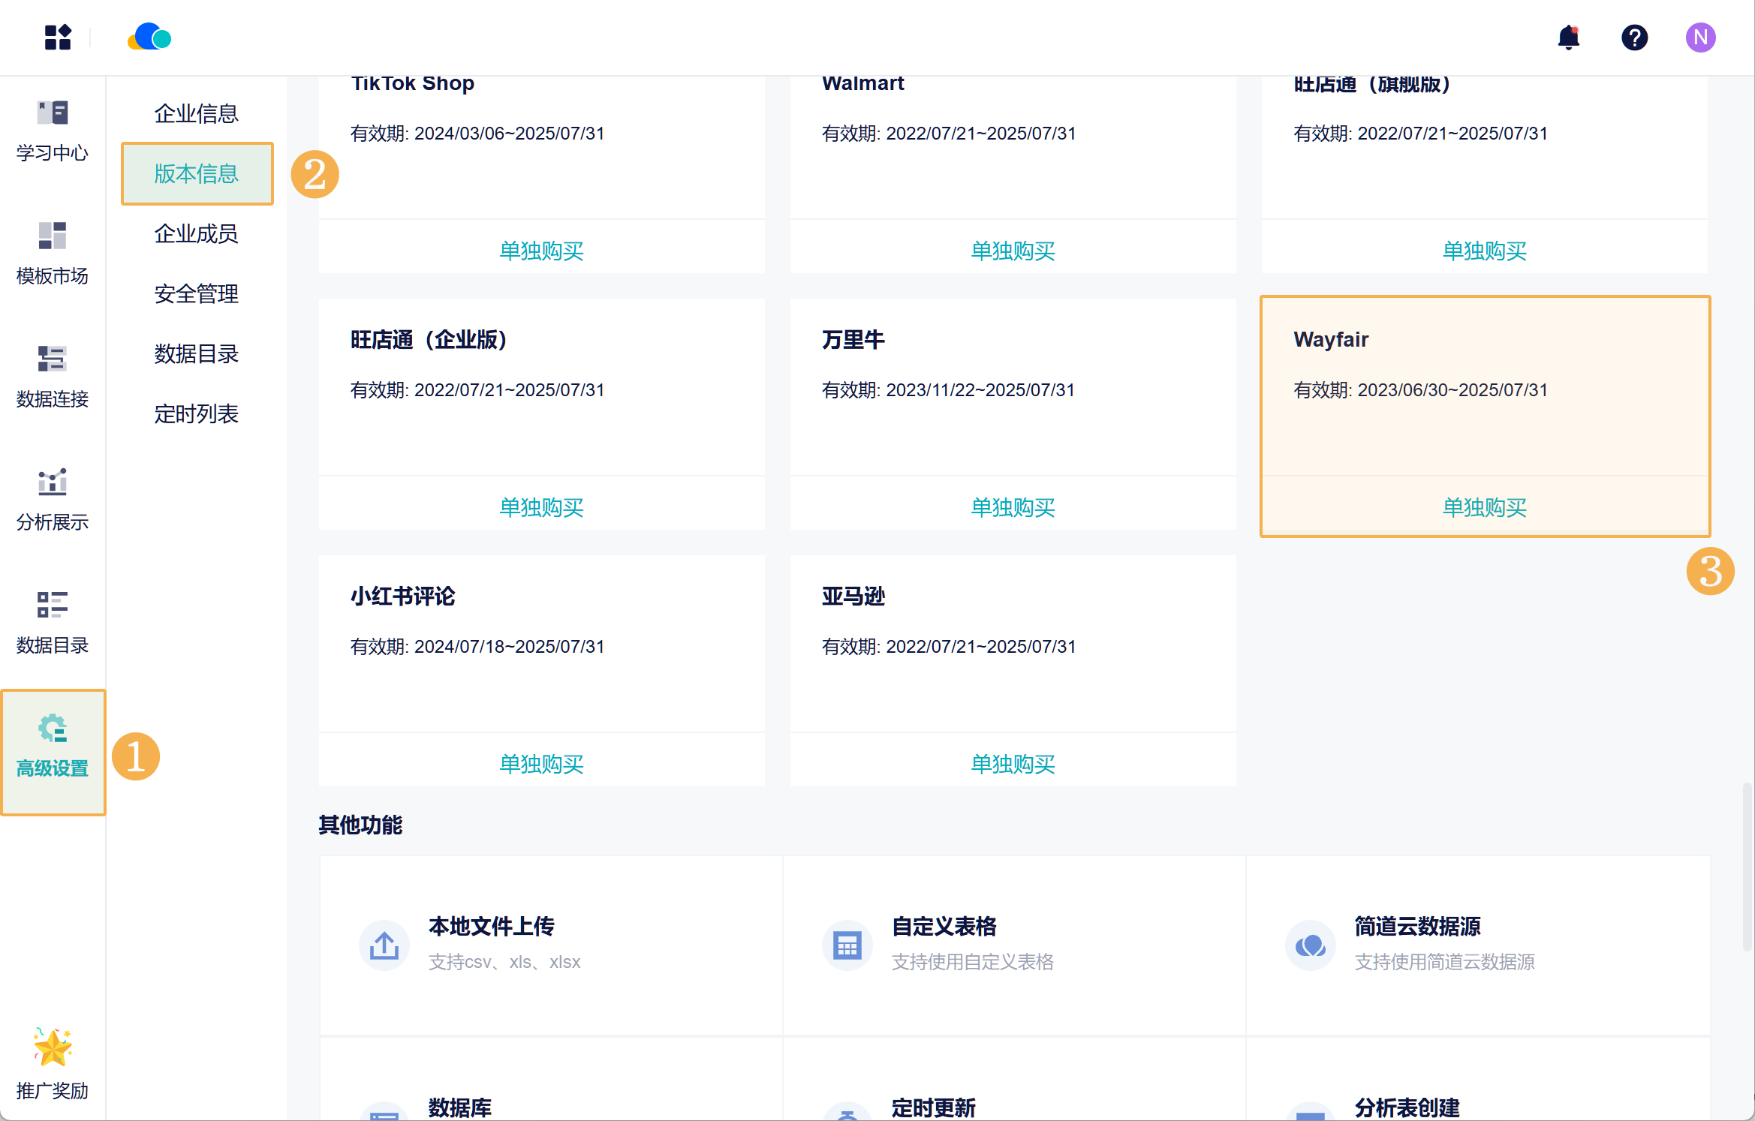
Task: Click the 推广奖励 star icon
Action: 53,1047
